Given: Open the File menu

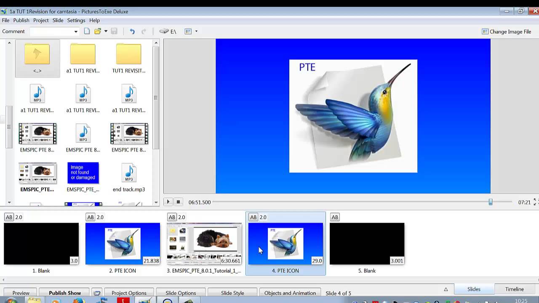Looking at the screenshot, I should pos(5,20).
